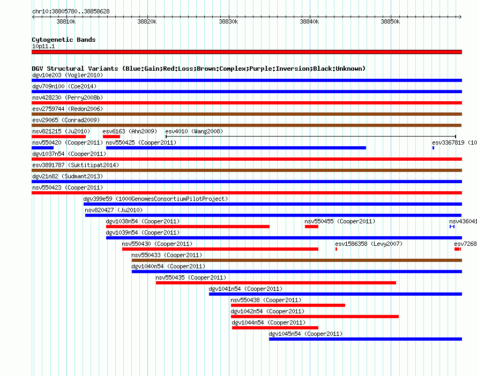Open dgv1044n54 (Cooper2011) entry
477x376 pixels.
275,328
